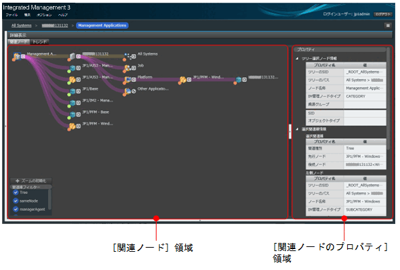Expand the All Systems node
The image size is (400, 270).
(x=134, y=56)
